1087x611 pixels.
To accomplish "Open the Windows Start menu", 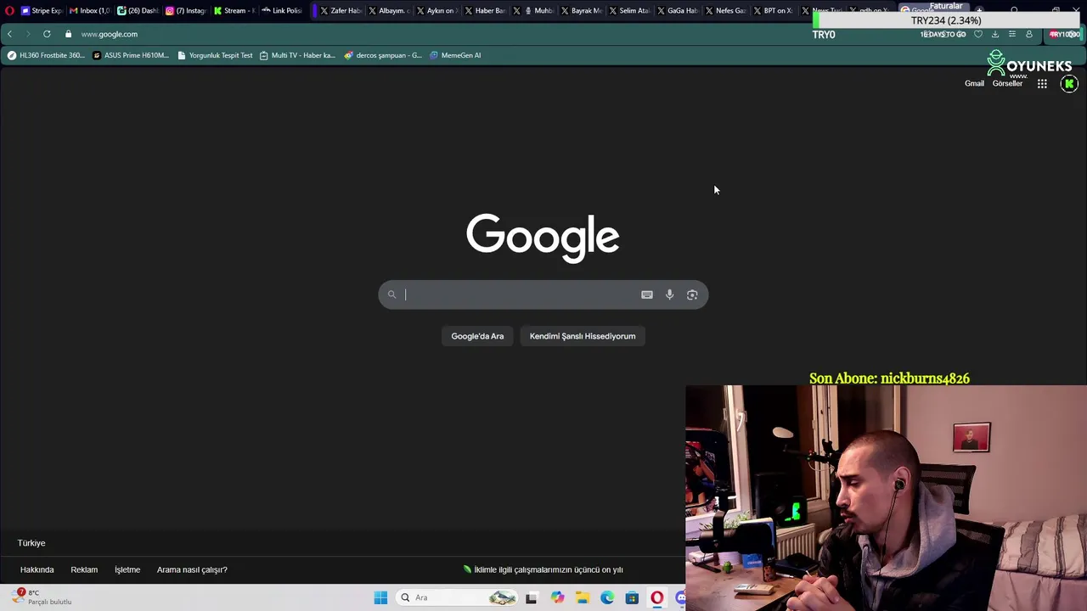I will pos(380,597).
